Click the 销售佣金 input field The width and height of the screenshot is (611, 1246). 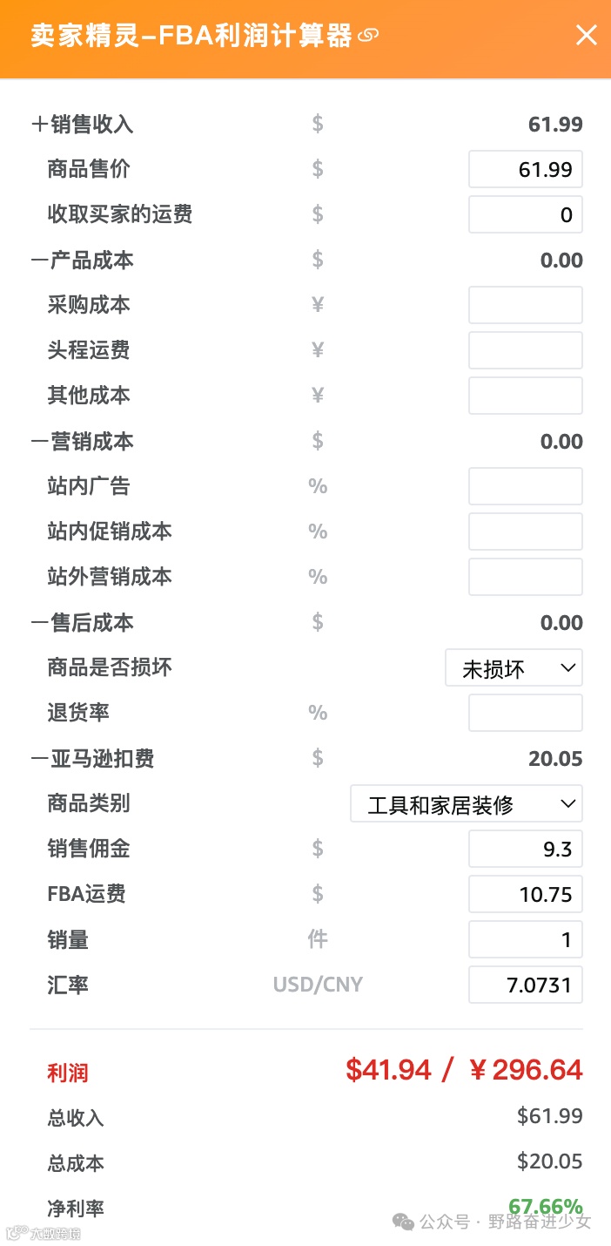click(525, 850)
